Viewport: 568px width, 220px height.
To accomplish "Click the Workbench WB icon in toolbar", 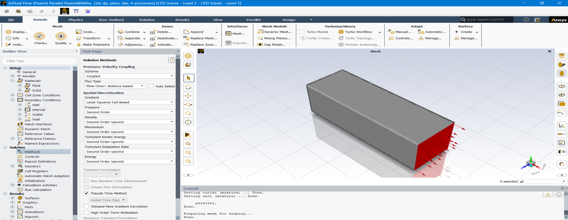I will [x=64, y=11].
